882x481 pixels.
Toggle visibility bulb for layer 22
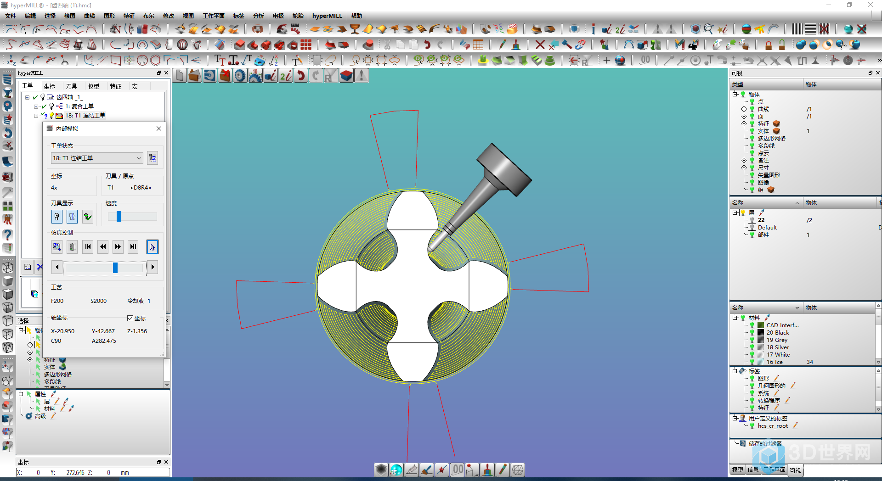pyautogui.click(x=752, y=220)
